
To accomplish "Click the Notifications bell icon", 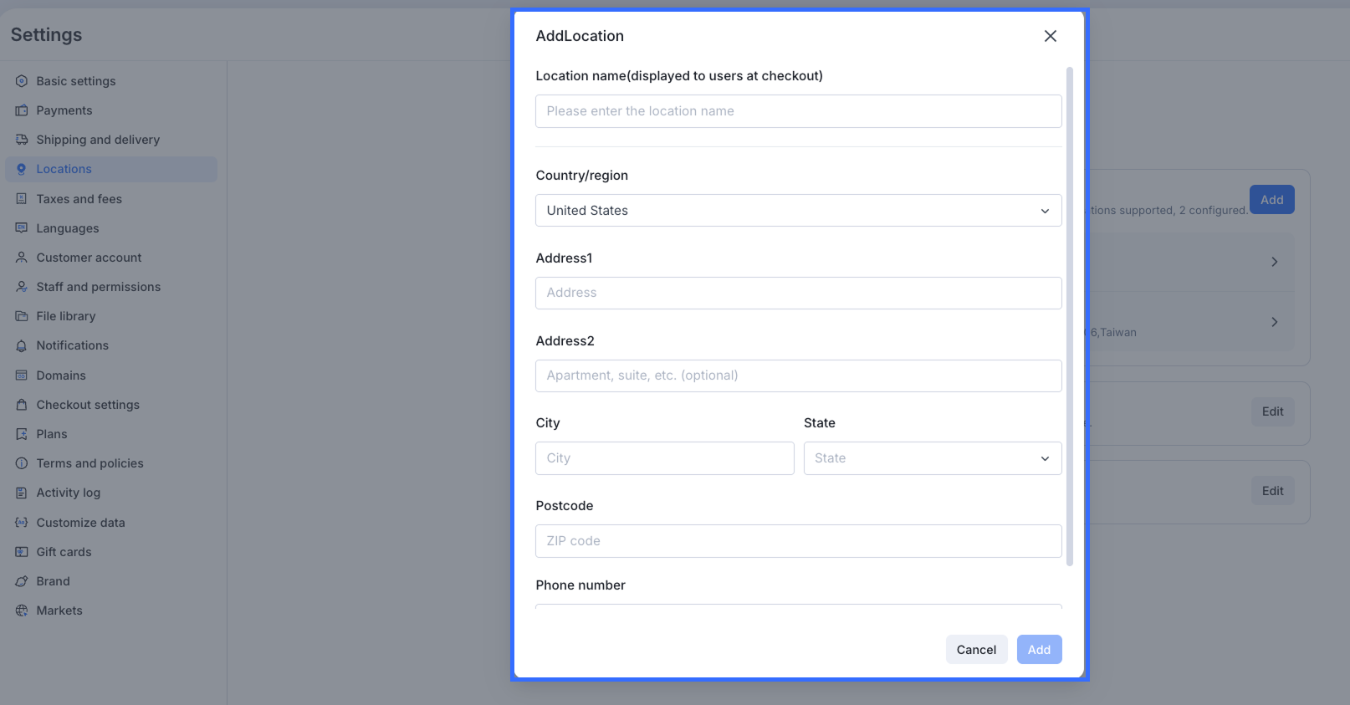I will pos(22,345).
